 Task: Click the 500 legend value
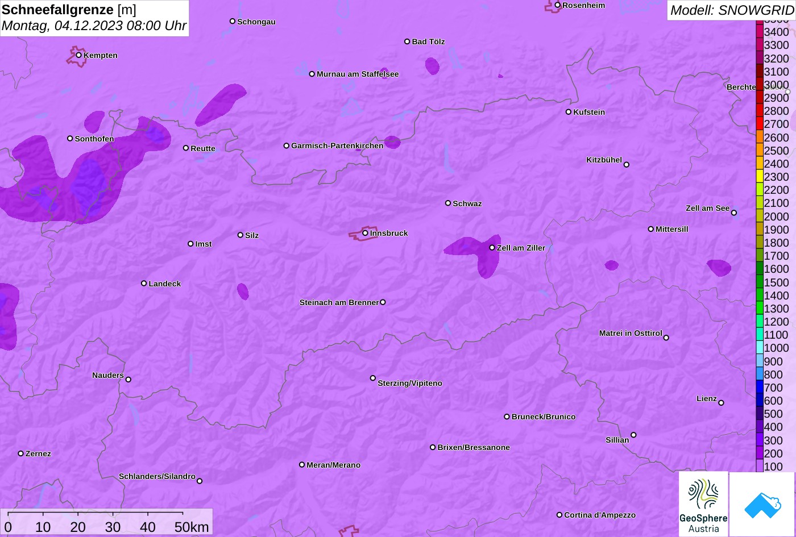tap(773, 414)
